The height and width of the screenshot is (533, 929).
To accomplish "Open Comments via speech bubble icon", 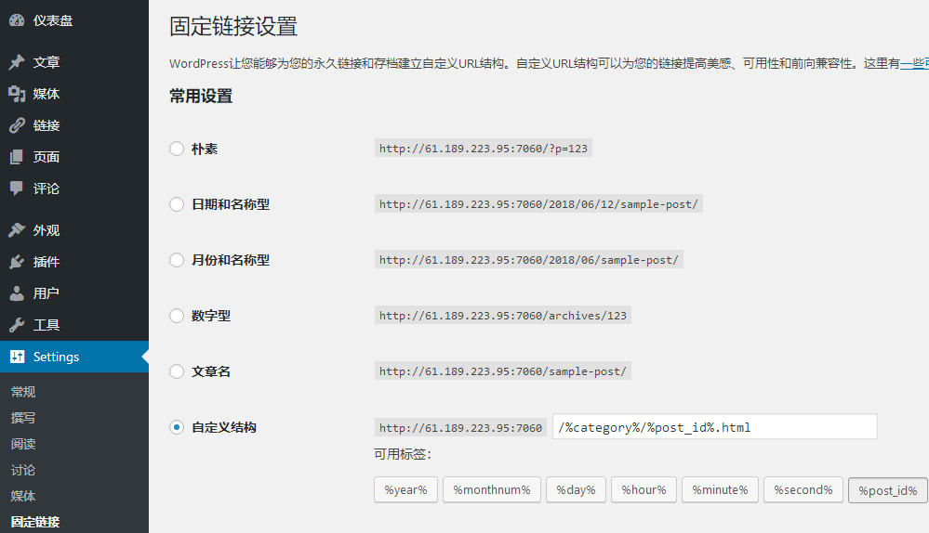I will tap(17, 188).
